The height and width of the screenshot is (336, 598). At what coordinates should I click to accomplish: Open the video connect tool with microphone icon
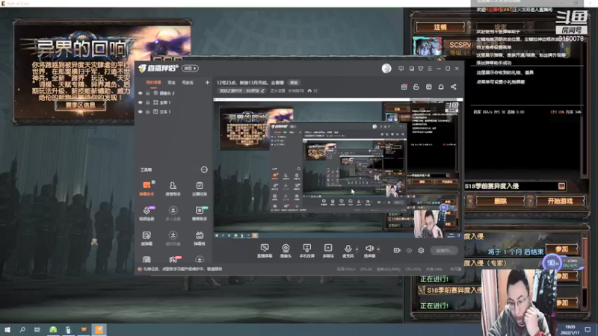pyautogui.click(x=147, y=214)
